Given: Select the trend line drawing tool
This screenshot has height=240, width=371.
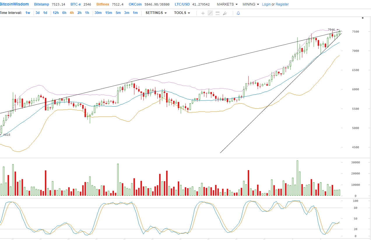Looking at the screenshot, I should pos(210,13).
